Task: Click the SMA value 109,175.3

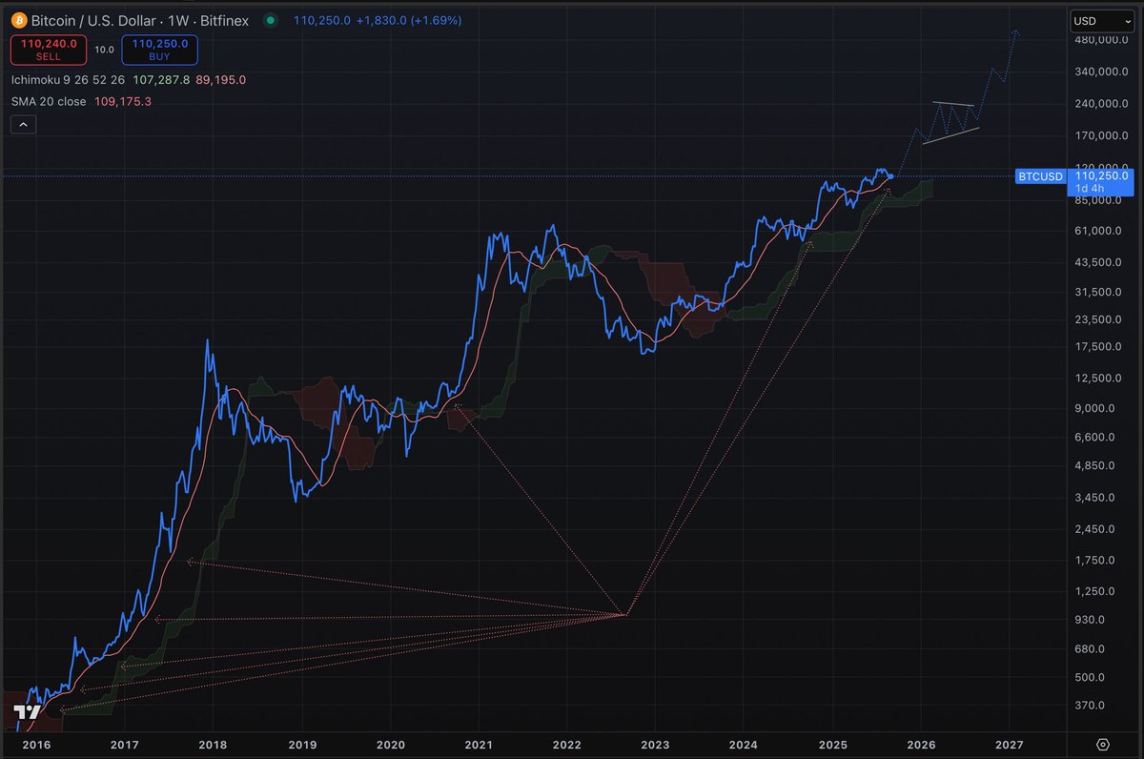Action: [x=121, y=101]
